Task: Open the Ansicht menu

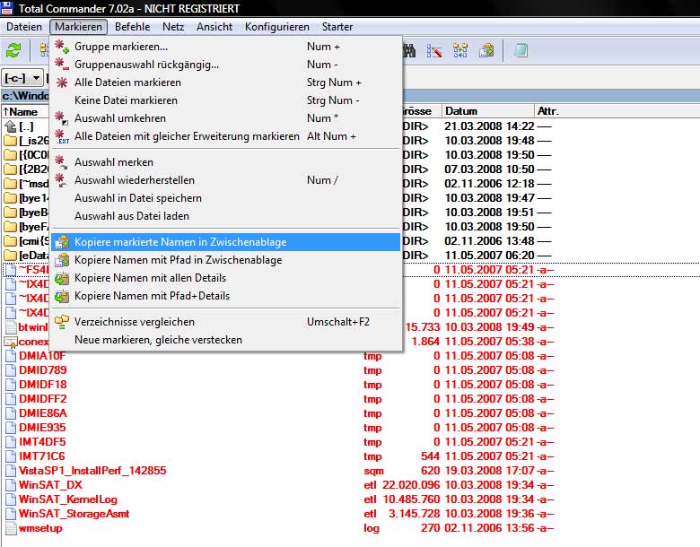Action: (x=214, y=27)
